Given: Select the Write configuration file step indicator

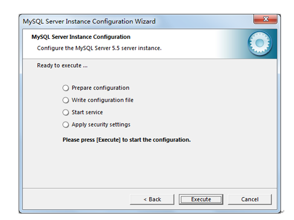Looking at the screenshot, I should click(x=65, y=100).
